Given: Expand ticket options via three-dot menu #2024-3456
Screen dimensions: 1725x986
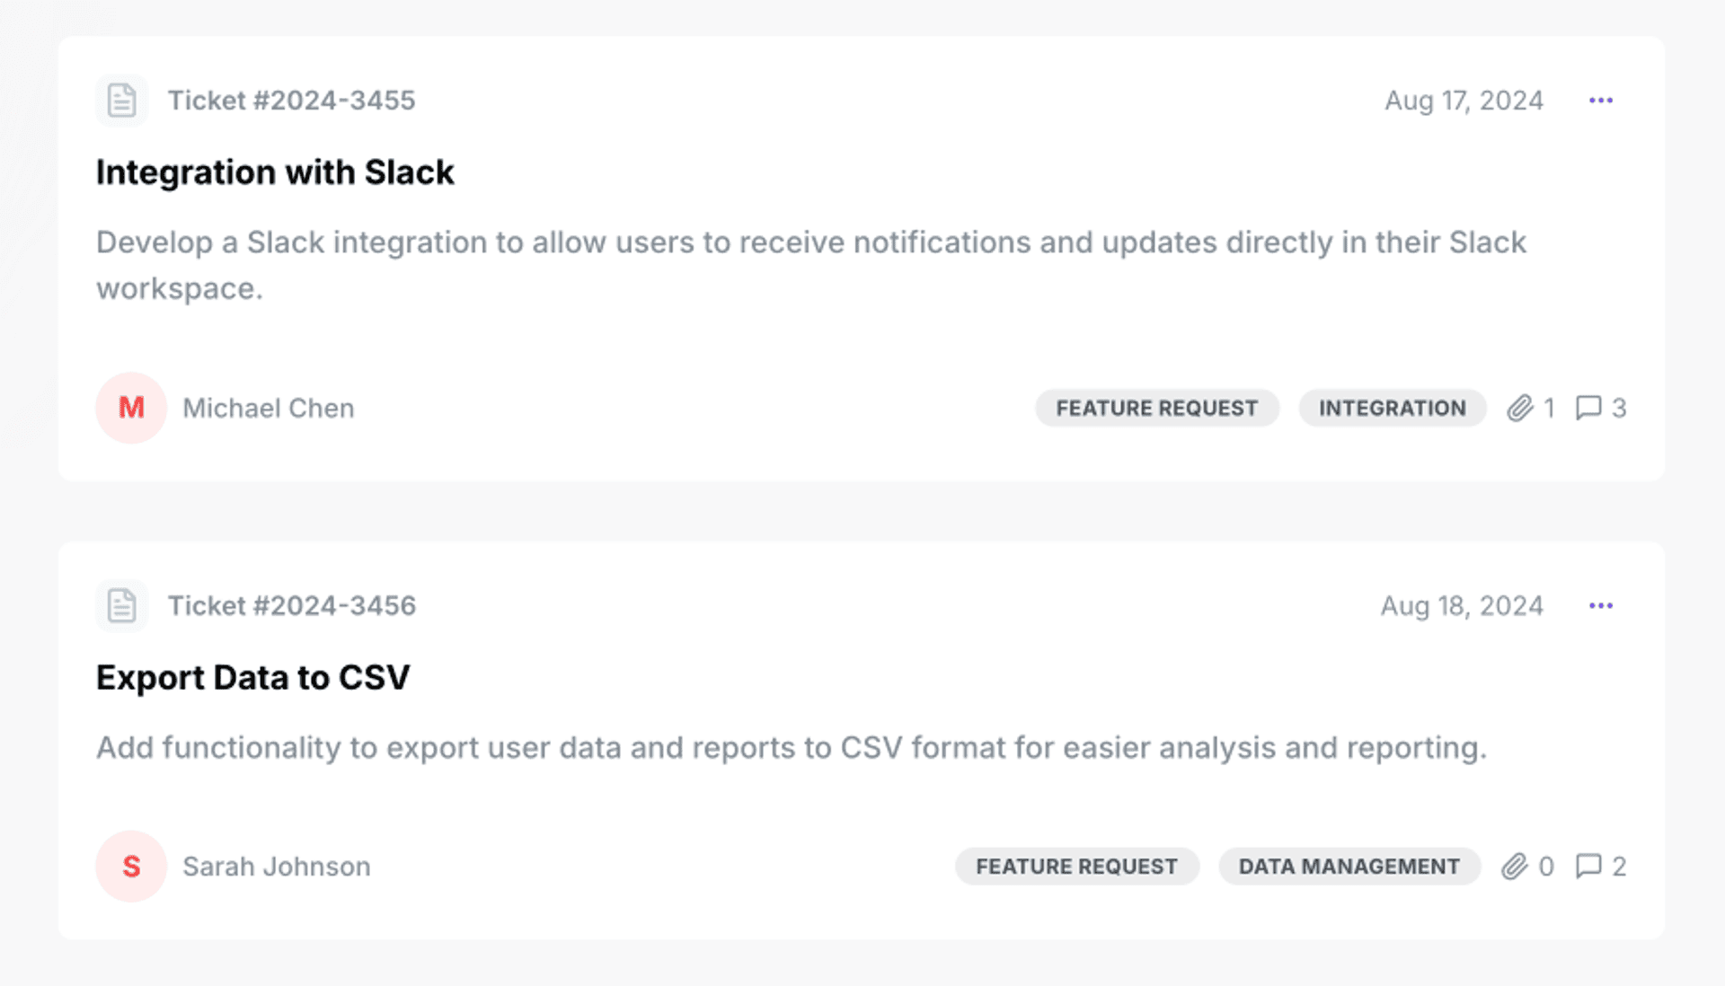Looking at the screenshot, I should 1602,605.
